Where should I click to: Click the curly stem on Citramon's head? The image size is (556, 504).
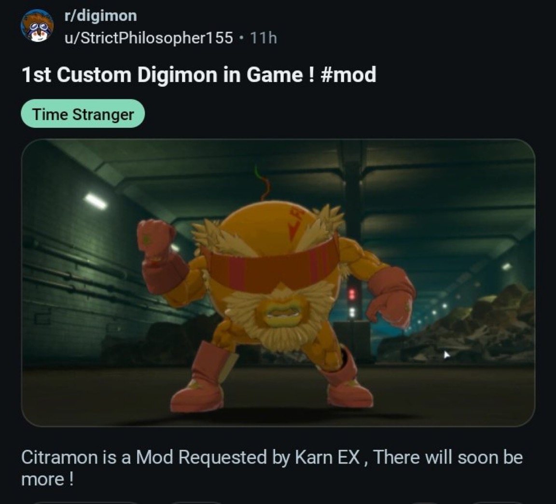pyautogui.click(x=263, y=184)
